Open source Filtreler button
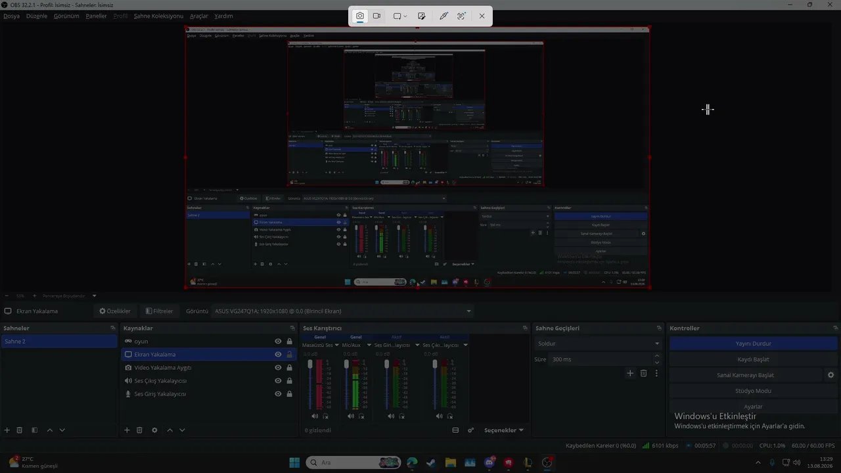The image size is (841, 473). [x=160, y=311]
